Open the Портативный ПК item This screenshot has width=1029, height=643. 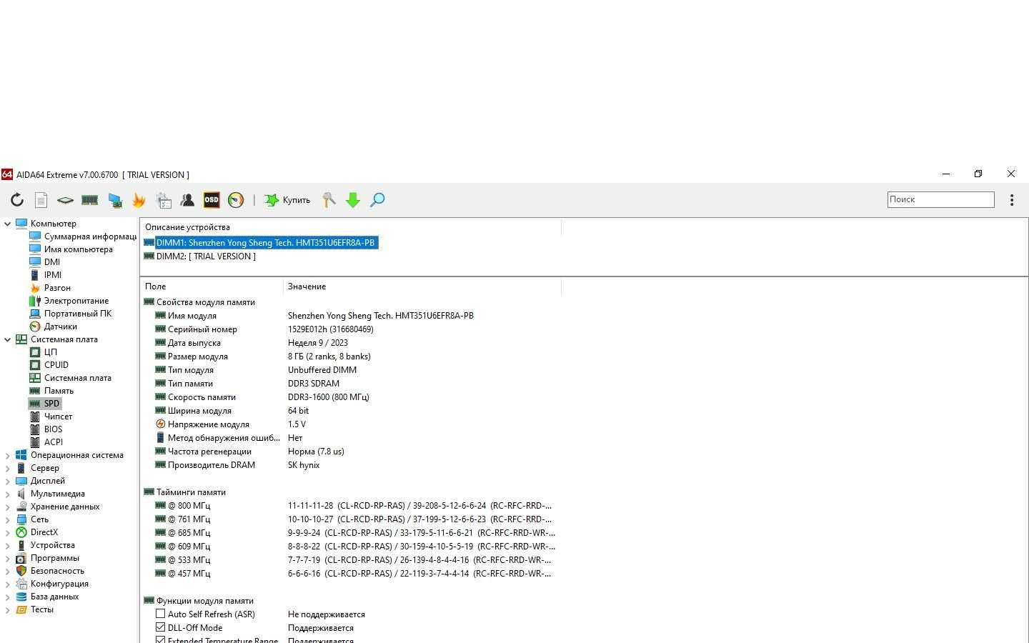(x=70, y=314)
